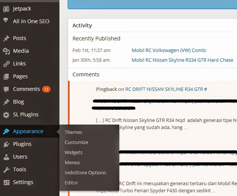The height and width of the screenshot is (196, 237).
Task: Click the Comments section heading
Action: [86, 74]
